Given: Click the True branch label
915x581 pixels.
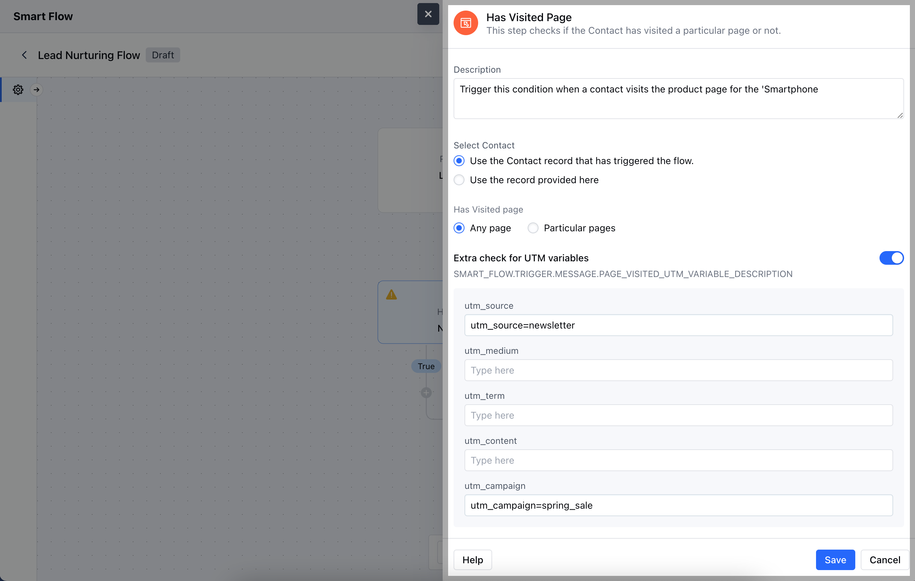Looking at the screenshot, I should pyautogui.click(x=426, y=366).
